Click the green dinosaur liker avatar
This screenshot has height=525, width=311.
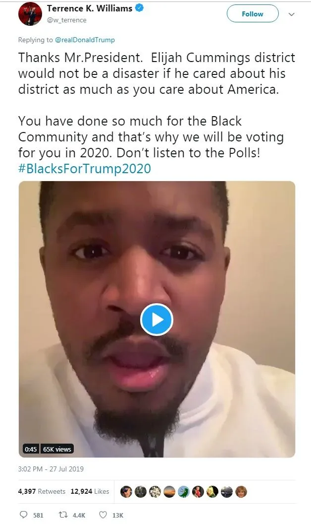183,492
